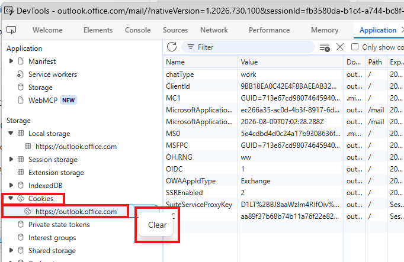Toggle Only show cookies checkbox
Viewport: 404px width, 262px height.
click(355, 47)
